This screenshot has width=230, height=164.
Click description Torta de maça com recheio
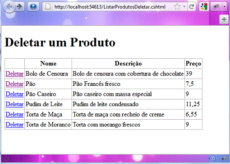(x=119, y=114)
